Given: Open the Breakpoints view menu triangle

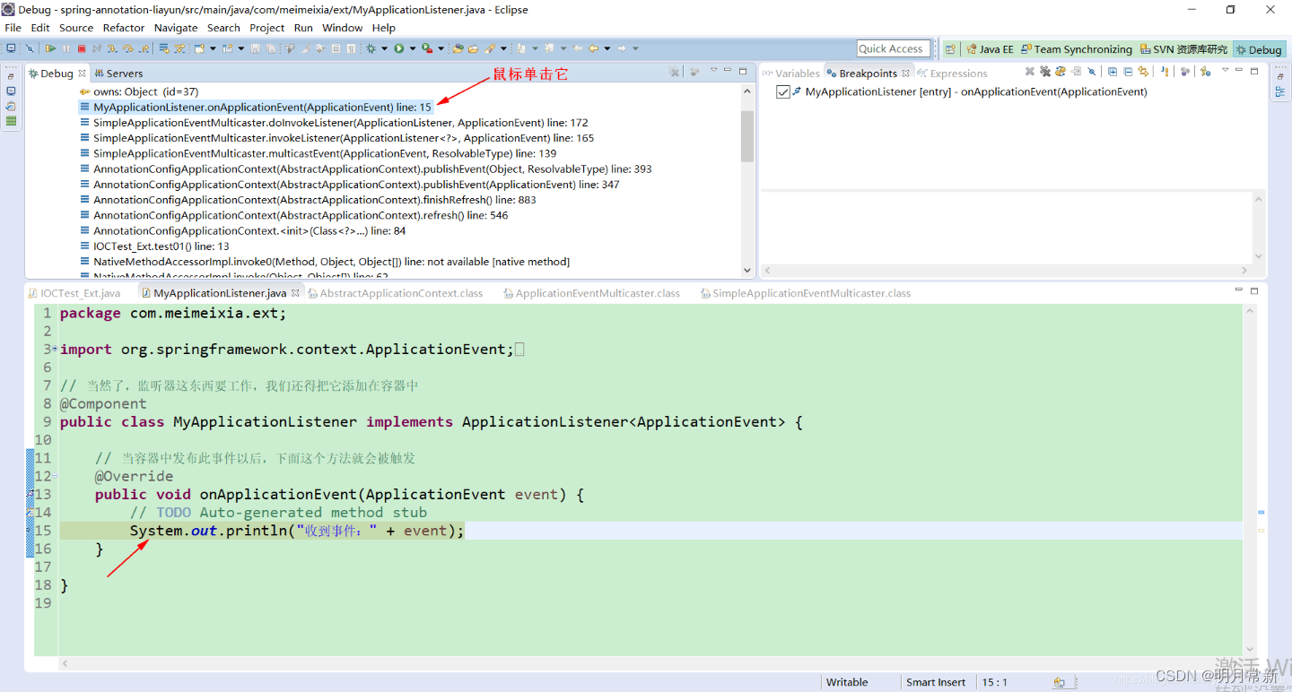Looking at the screenshot, I should pos(1226,70).
